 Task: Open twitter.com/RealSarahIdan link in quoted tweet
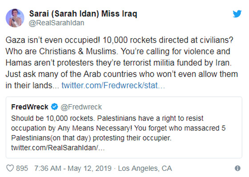pyautogui.click(x=58, y=148)
